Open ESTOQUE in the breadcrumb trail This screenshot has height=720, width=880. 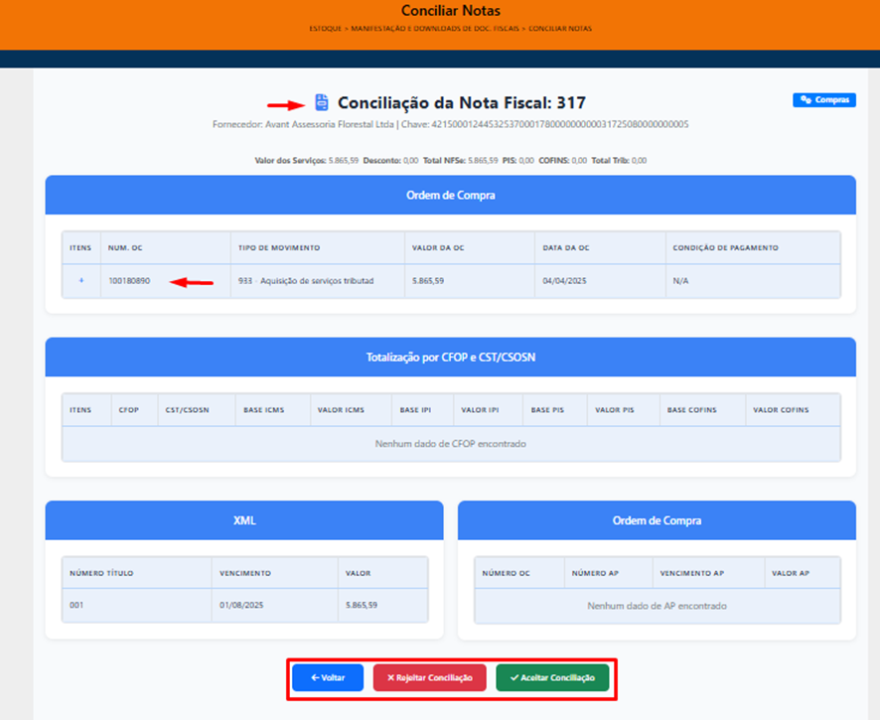pos(324,29)
